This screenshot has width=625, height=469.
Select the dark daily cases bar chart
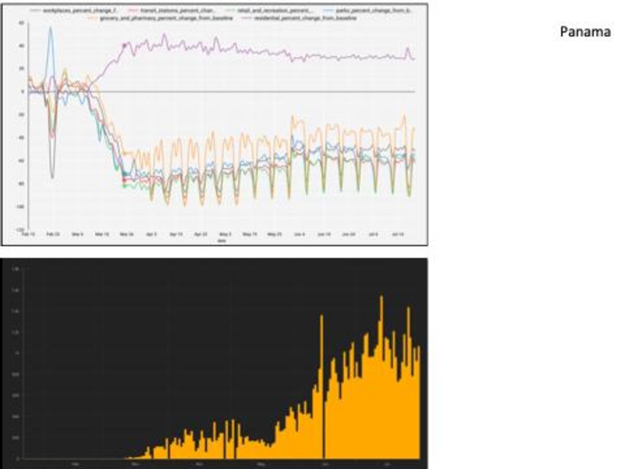[x=215, y=364]
